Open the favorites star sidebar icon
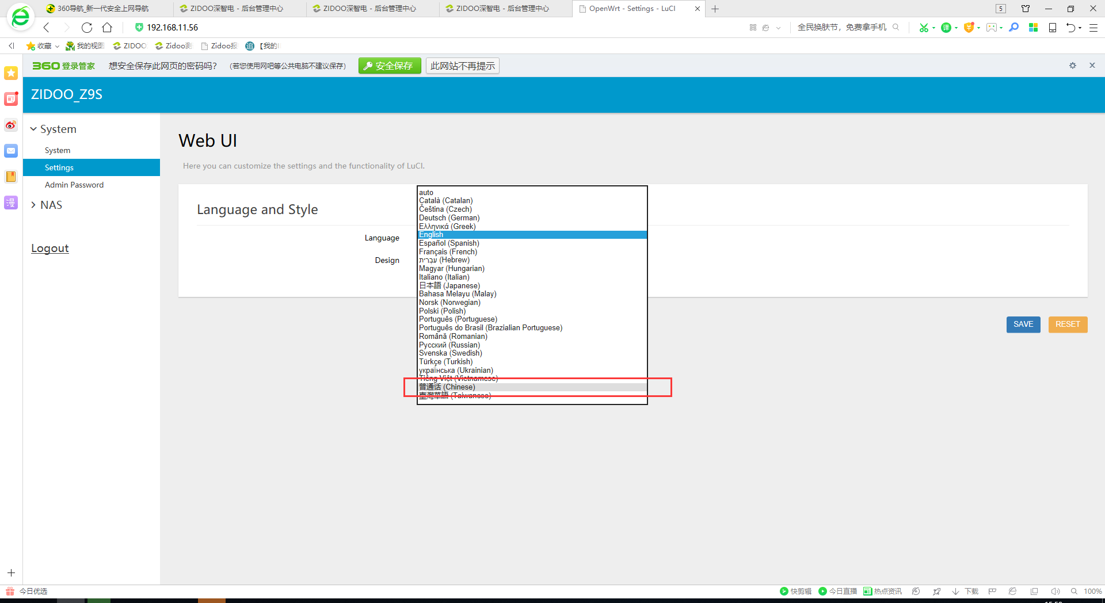 [11, 73]
